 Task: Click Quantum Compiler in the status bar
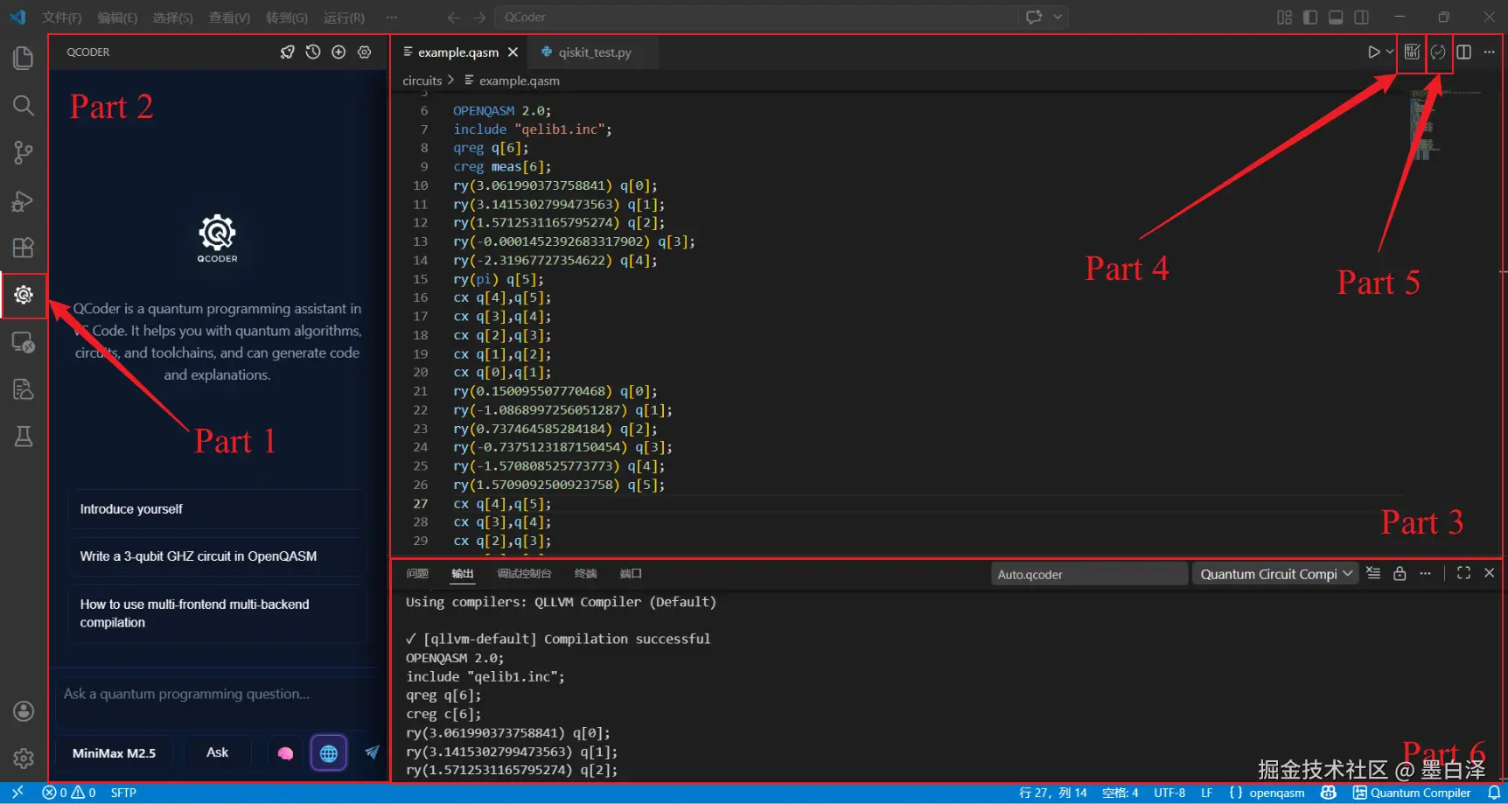[x=1412, y=793]
